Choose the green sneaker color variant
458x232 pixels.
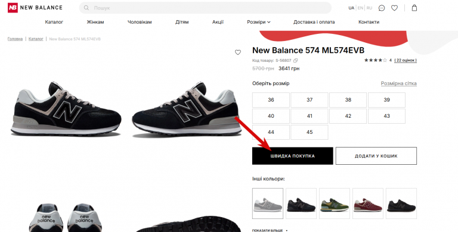(335, 203)
